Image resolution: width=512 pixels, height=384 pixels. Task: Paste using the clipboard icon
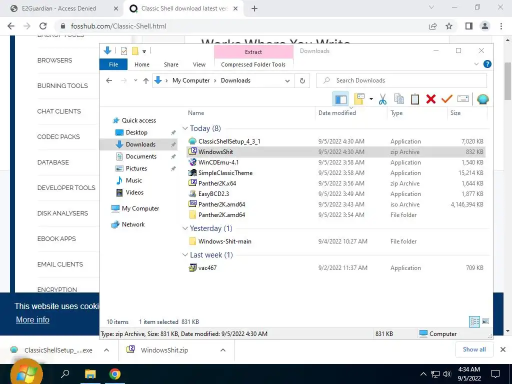(414, 99)
